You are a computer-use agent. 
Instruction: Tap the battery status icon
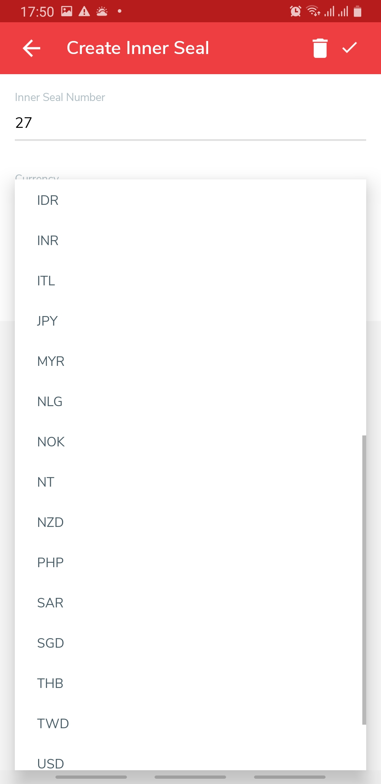point(357,11)
